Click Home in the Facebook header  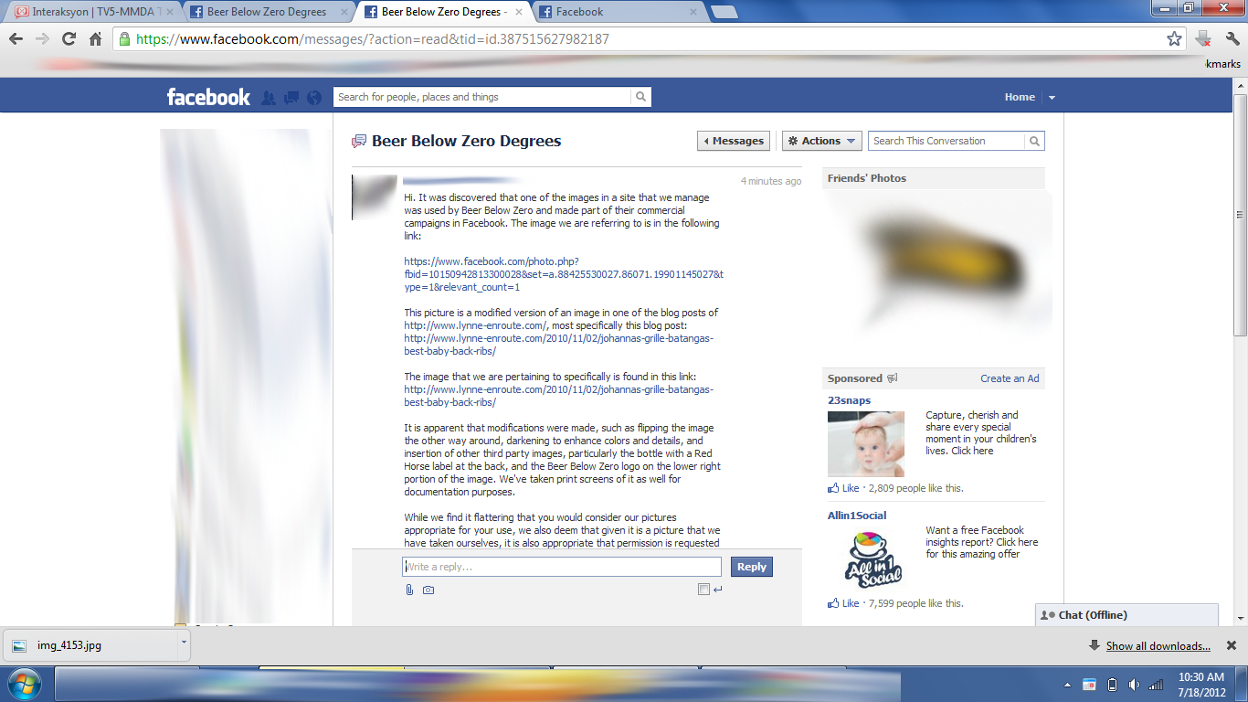click(x=1020, y=97)
